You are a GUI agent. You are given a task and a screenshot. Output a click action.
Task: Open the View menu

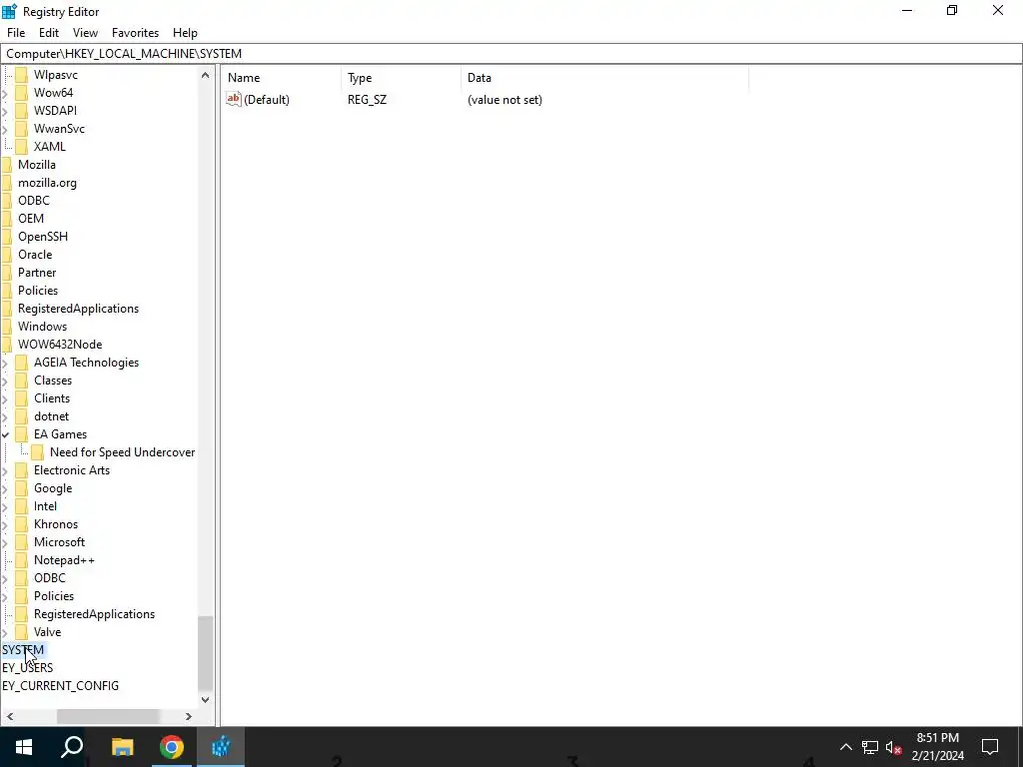coord(85,33)
